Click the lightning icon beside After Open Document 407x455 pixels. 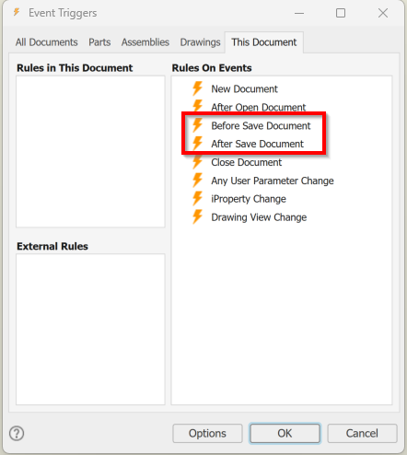click(197, 106)
